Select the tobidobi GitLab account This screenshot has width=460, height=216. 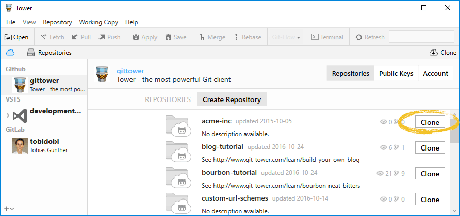[x=44, y=145]
